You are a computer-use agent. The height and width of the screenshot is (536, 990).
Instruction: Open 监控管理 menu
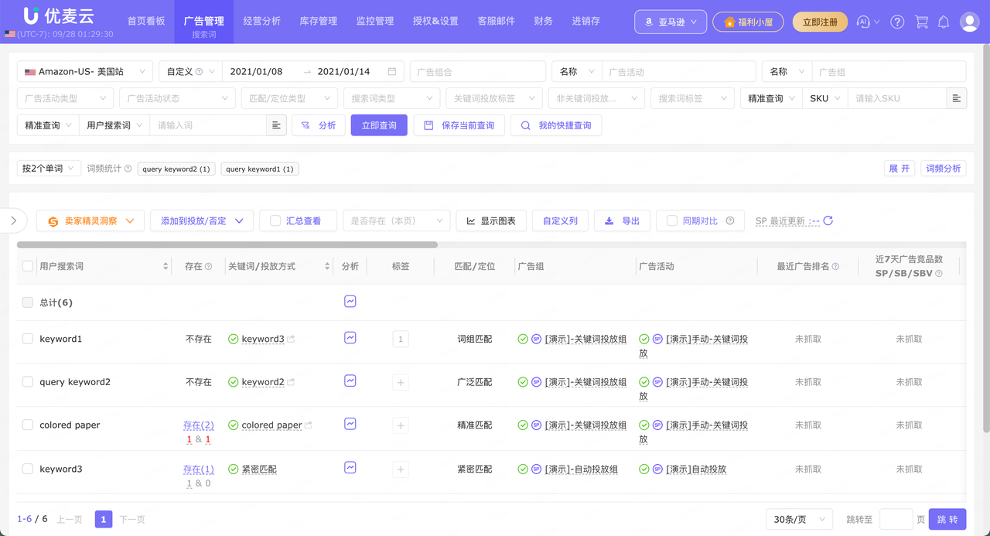pyautogui.click(x=375, y=21)
